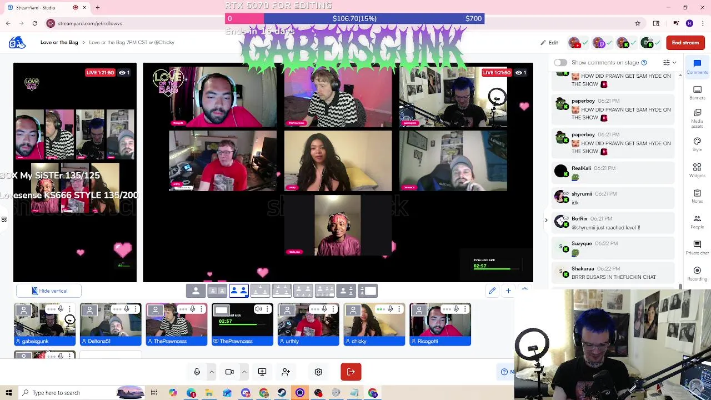The width and height of the screenshot is (711, 400).
Task: Open the studio settings gear
Action: [x=318, y=372]
